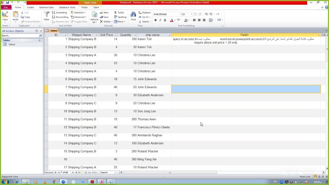329x185 pixels.
Task: Click Refresh All icon
Action: [94, 17]
